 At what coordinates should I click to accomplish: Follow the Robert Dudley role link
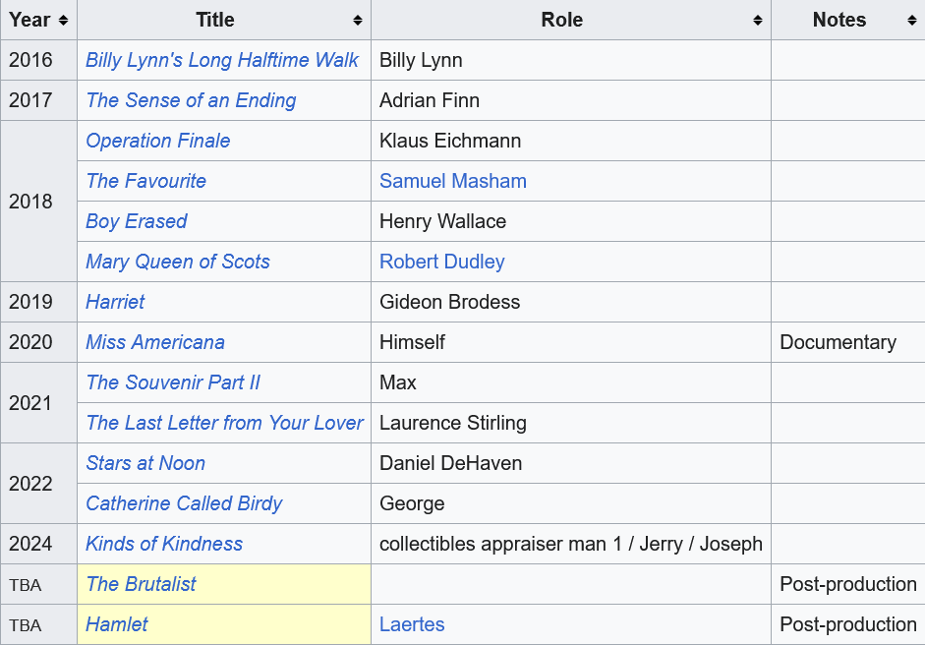(442, 262)
